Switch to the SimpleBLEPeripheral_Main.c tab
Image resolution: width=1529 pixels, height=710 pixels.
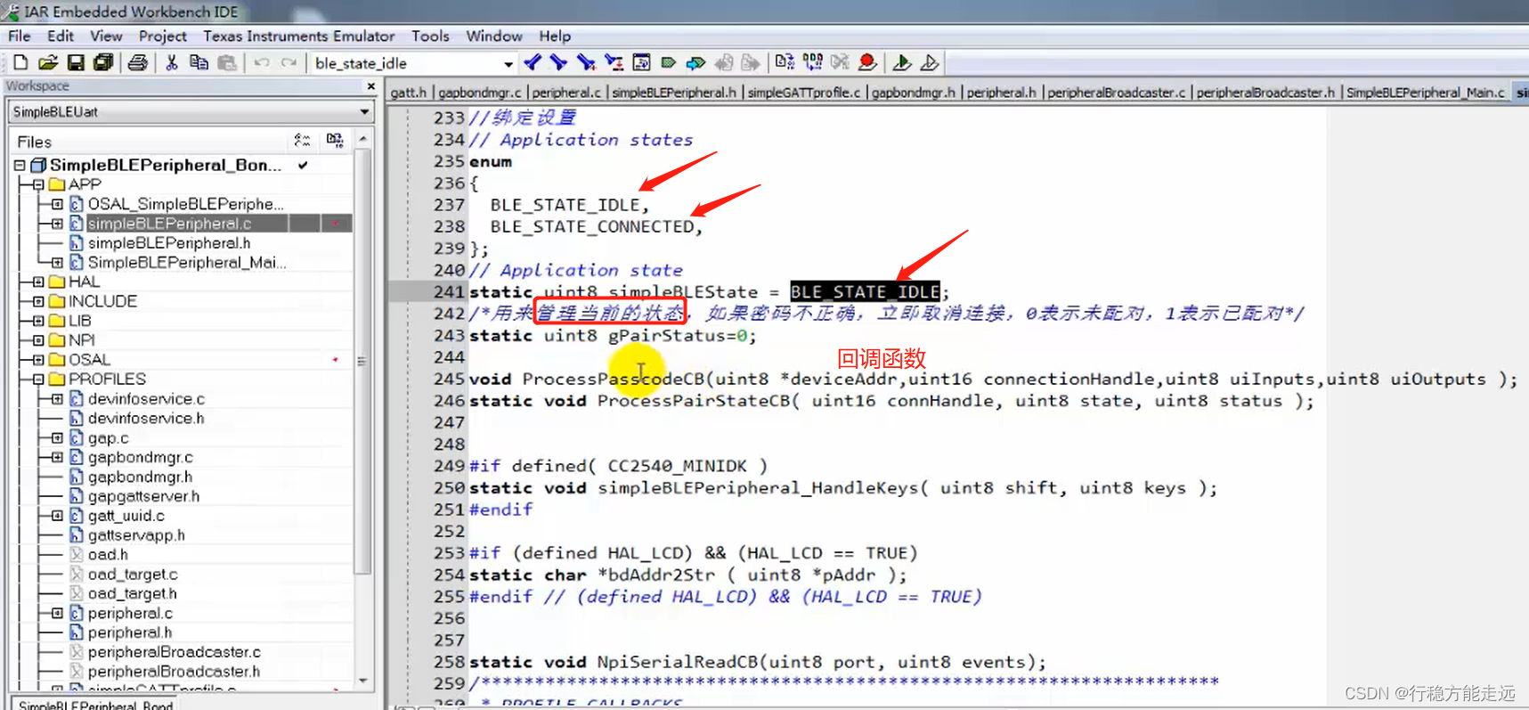(x=1426, y=92)
